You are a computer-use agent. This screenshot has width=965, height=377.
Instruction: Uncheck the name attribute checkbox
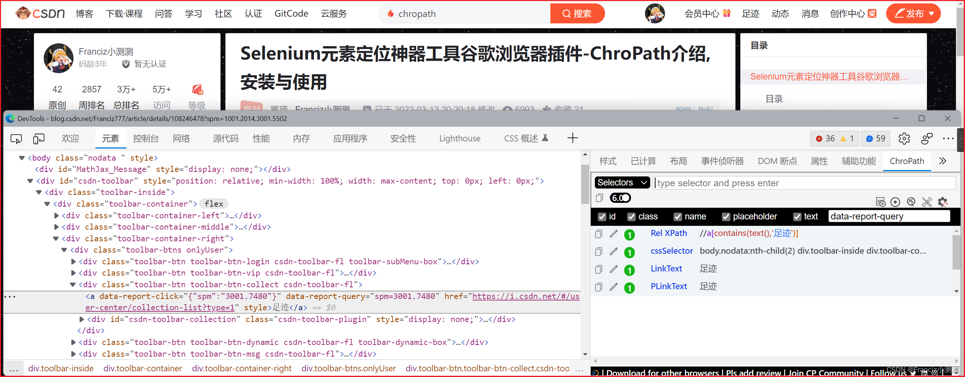coord(678,217)
